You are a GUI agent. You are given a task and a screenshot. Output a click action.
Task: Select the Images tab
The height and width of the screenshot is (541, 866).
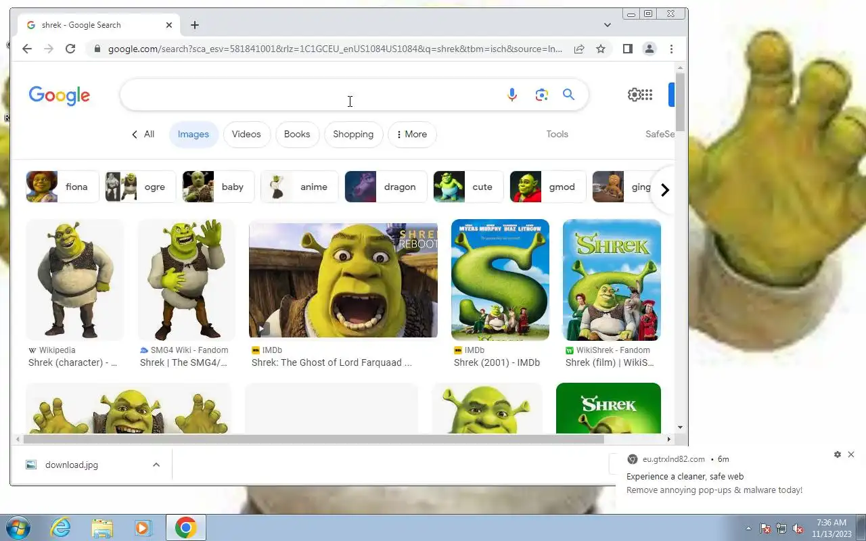(x=193, y=134)
